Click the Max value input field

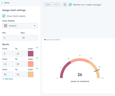(29, 38)
